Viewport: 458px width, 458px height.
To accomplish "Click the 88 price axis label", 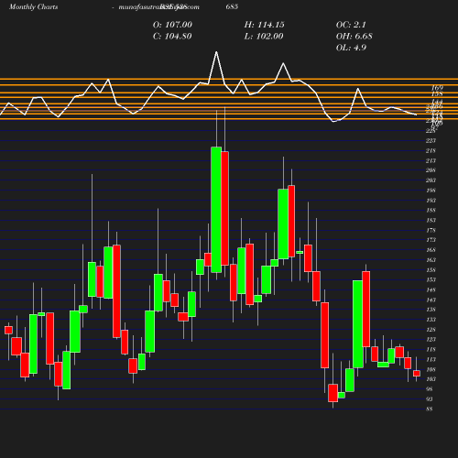I will [x=430, y=409].
